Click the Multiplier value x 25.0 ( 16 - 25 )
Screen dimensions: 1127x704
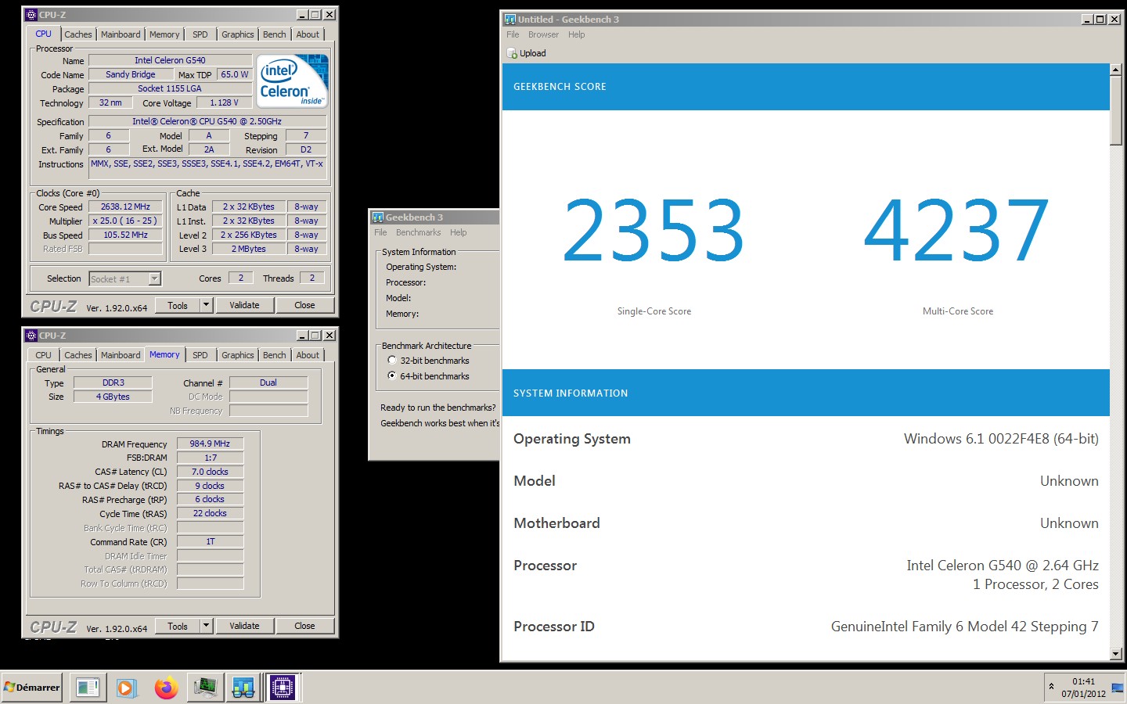pos(125,221)
